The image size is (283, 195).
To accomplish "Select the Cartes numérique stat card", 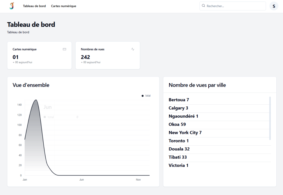I will pos(39,55).
